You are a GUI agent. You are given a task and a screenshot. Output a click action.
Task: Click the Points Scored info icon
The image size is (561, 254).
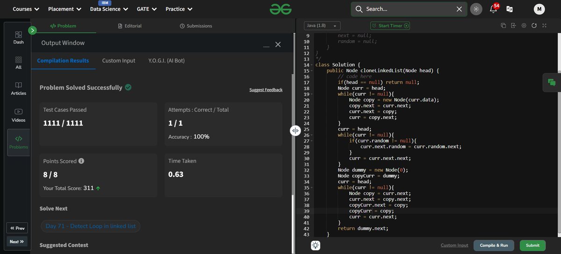(x=81, y=161)
